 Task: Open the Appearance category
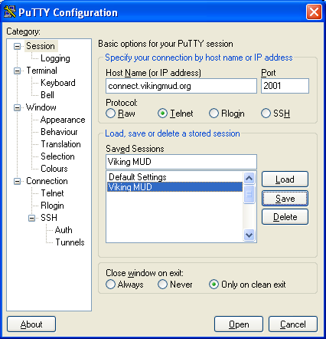(x=63, y=120)
